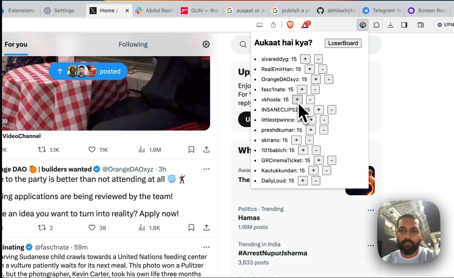The image size is (454, 278).
Task: Open the Telegram Web browser tab
Action: (382, 11)
